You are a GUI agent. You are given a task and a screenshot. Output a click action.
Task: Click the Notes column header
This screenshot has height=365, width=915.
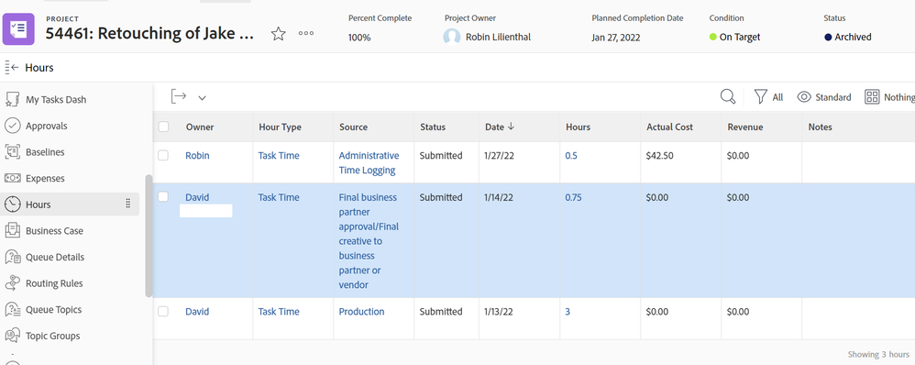pos(821,127)
